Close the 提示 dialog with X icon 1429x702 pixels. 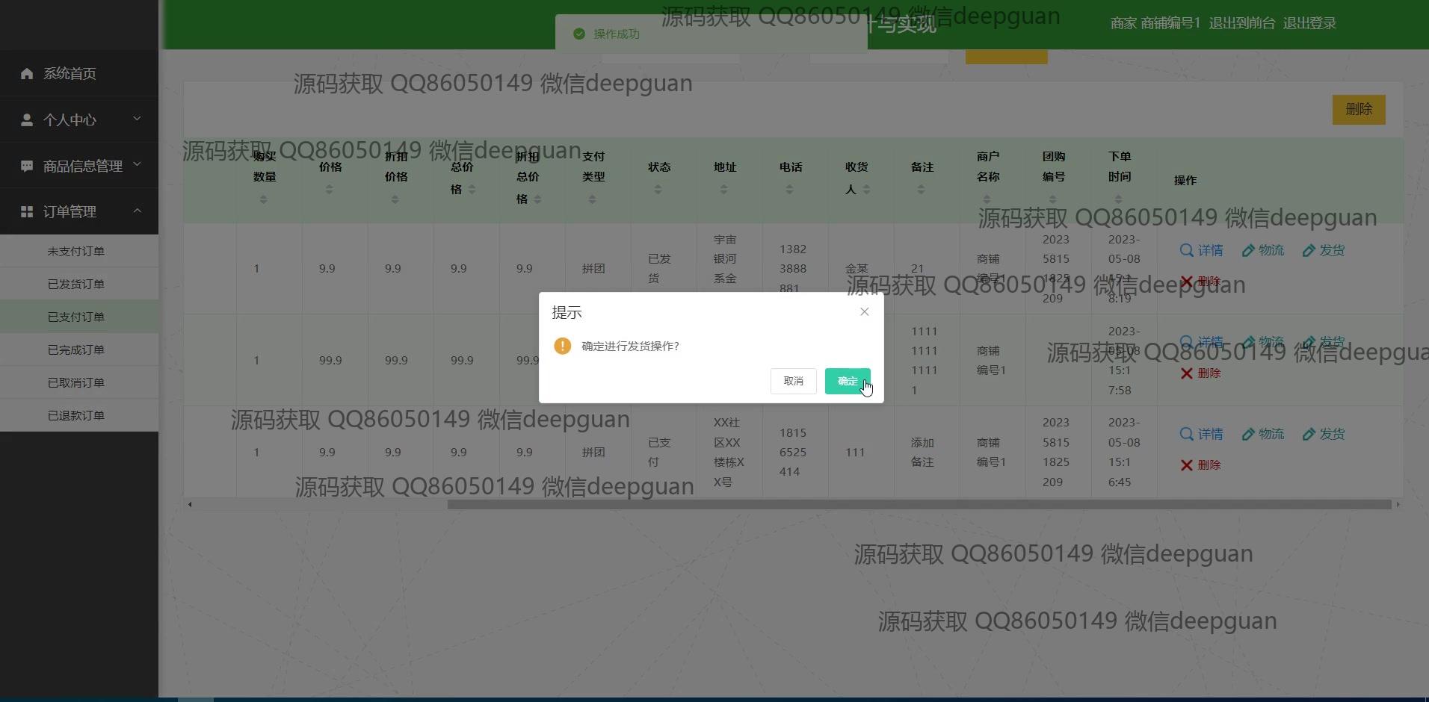coord(864,312)
